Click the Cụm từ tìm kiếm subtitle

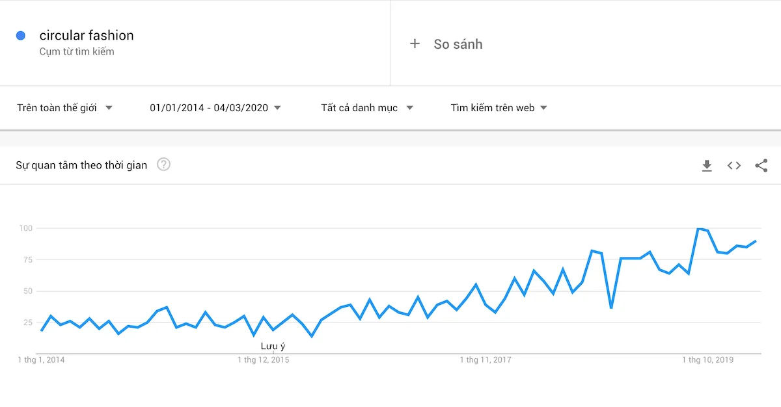(77, 51)
